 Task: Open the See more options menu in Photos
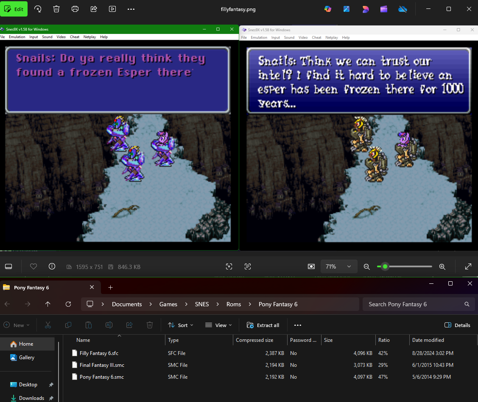point(131,9)
